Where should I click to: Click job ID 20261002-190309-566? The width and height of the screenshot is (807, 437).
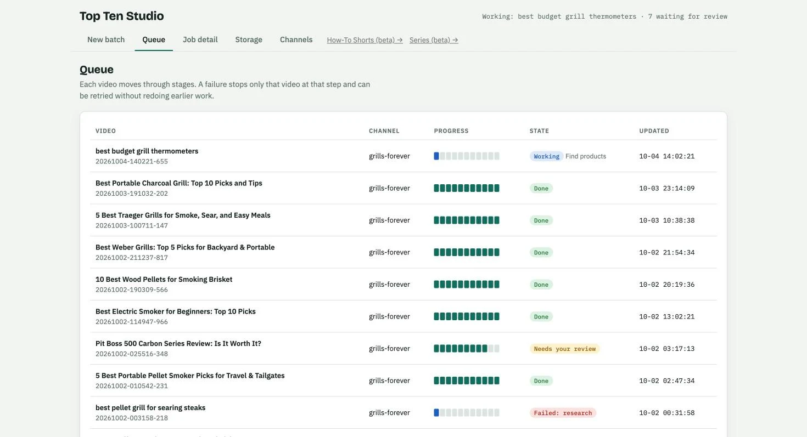point(132,290)
